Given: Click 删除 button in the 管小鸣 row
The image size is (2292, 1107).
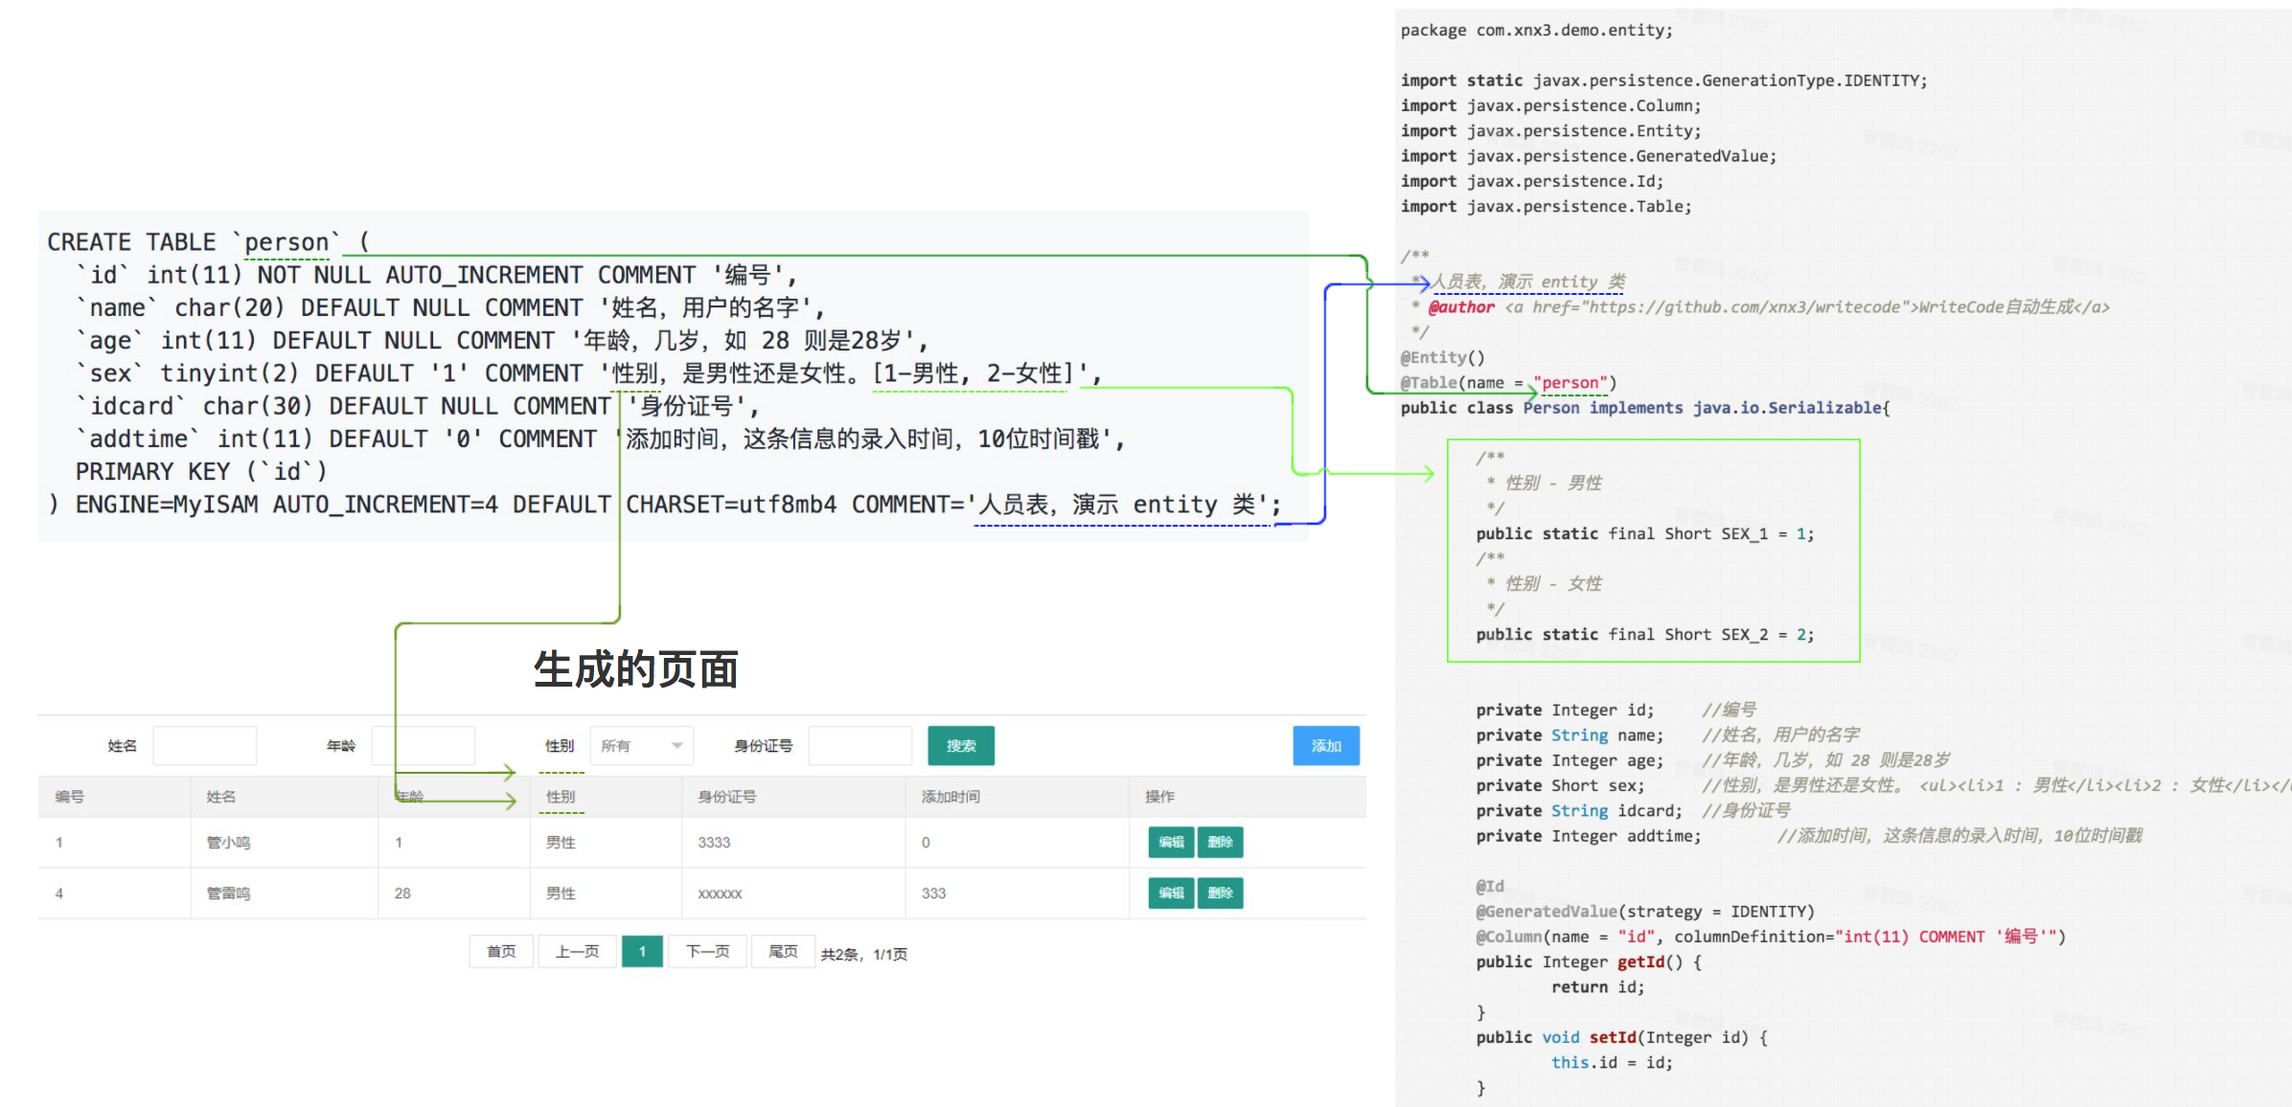Looking at the screenshot, I should pyautogui.click(x=1220, y=843).
